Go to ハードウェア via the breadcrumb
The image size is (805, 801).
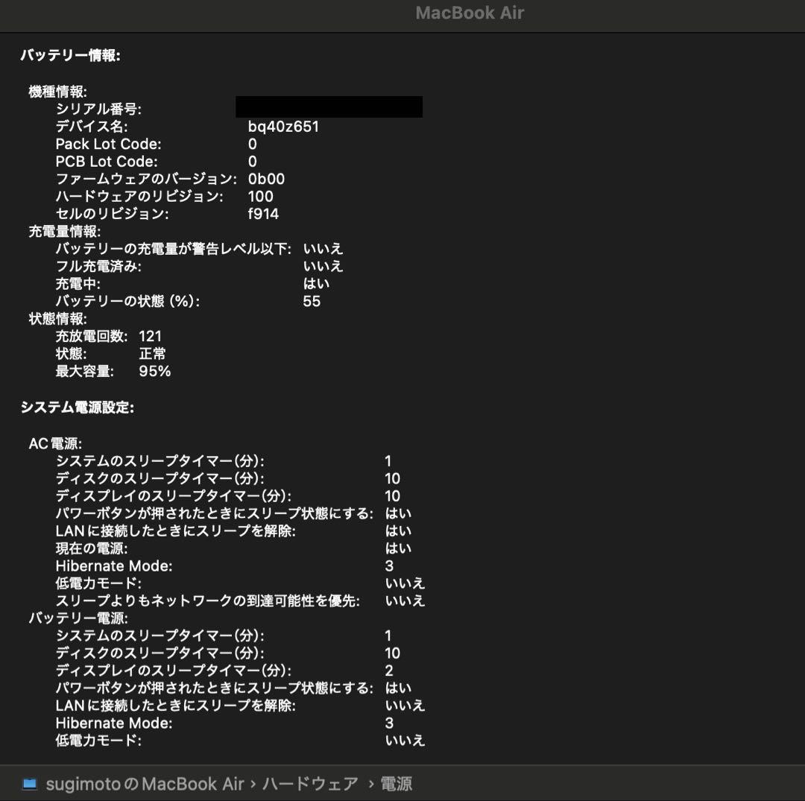(310, 784)
